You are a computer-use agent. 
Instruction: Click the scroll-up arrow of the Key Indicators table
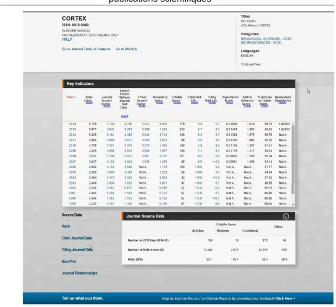293,124
